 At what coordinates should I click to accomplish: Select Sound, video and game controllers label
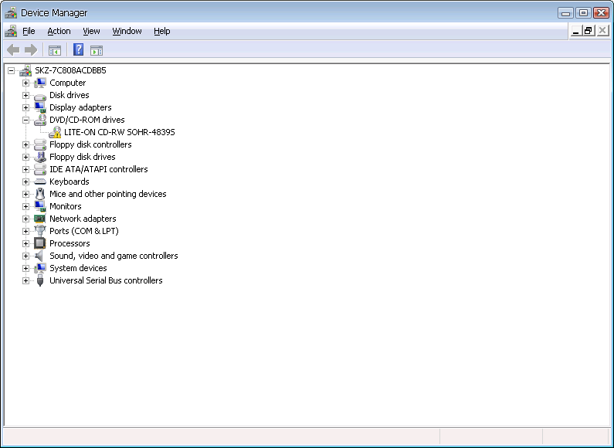pyautogui.click(x=114, y=256)
